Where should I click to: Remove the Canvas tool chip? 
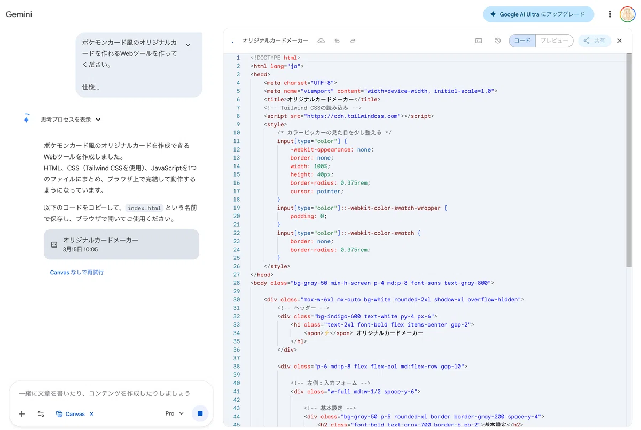coord(92,413)
